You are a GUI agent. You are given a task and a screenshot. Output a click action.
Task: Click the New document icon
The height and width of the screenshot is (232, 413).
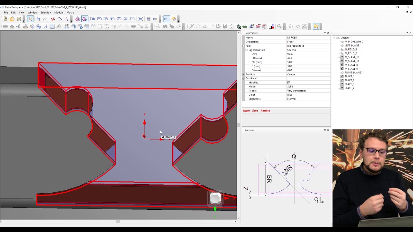click(x=5, y=19)
